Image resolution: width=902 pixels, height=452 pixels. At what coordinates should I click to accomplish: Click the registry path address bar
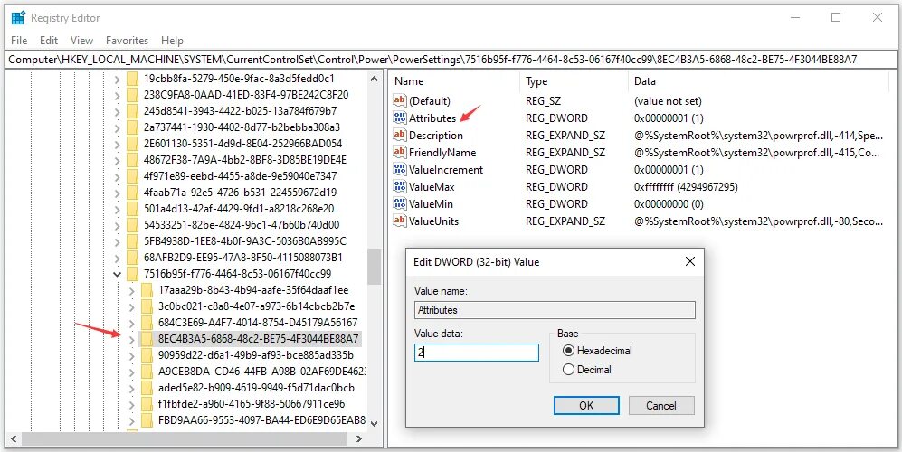[451, 60]
